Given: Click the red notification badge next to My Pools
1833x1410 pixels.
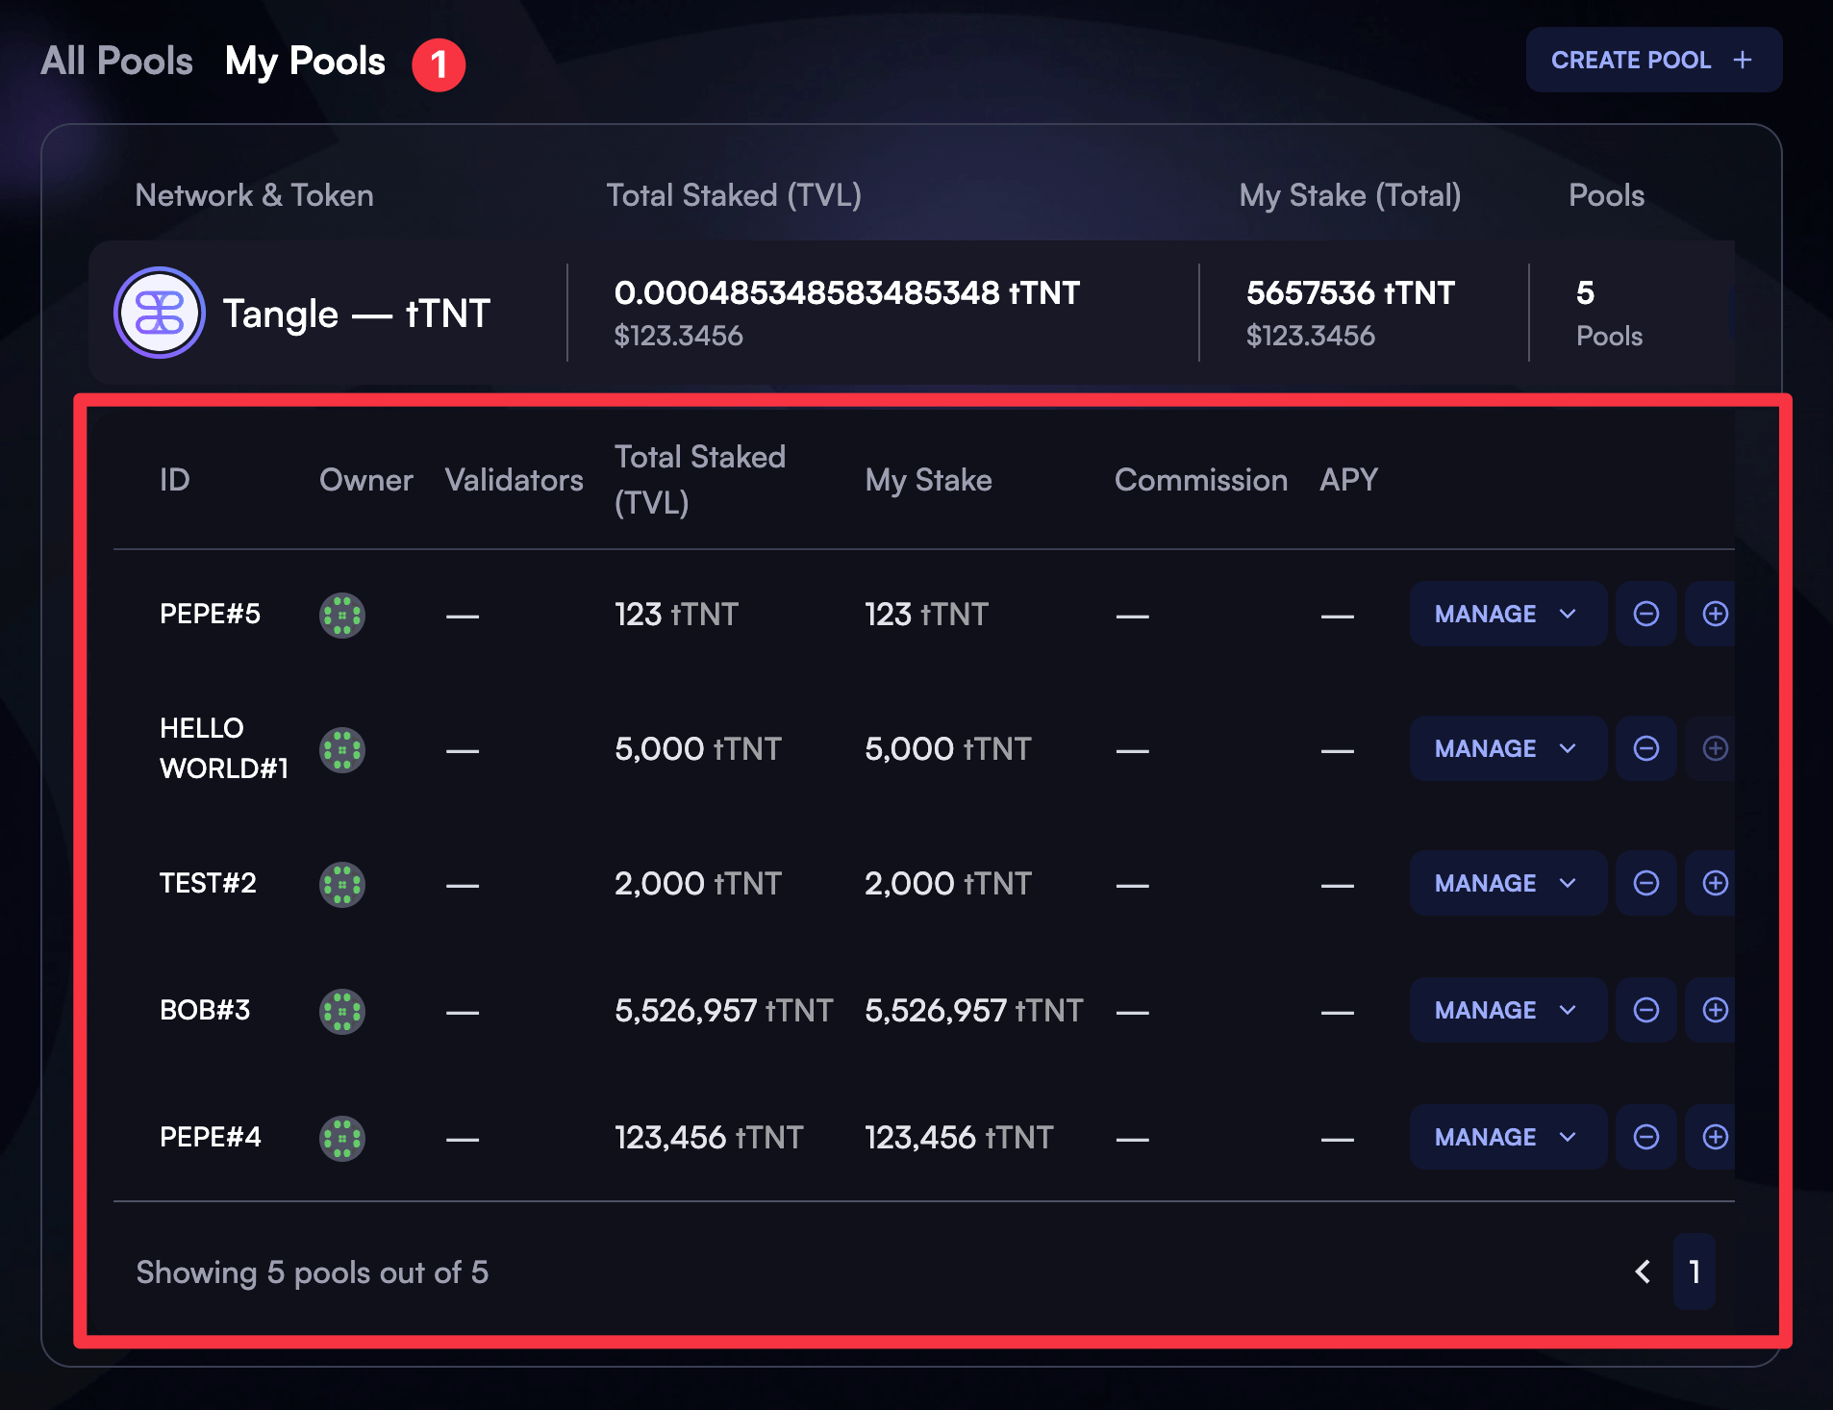Looking at the screenshot, I should pos(439,63).
